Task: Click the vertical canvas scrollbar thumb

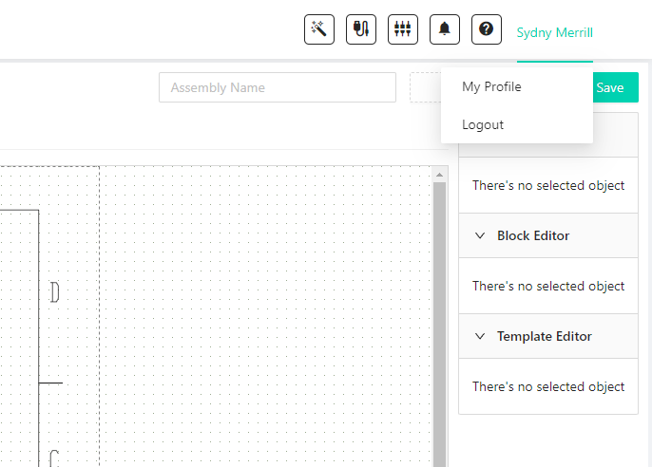Action: (x=439, y=324)
